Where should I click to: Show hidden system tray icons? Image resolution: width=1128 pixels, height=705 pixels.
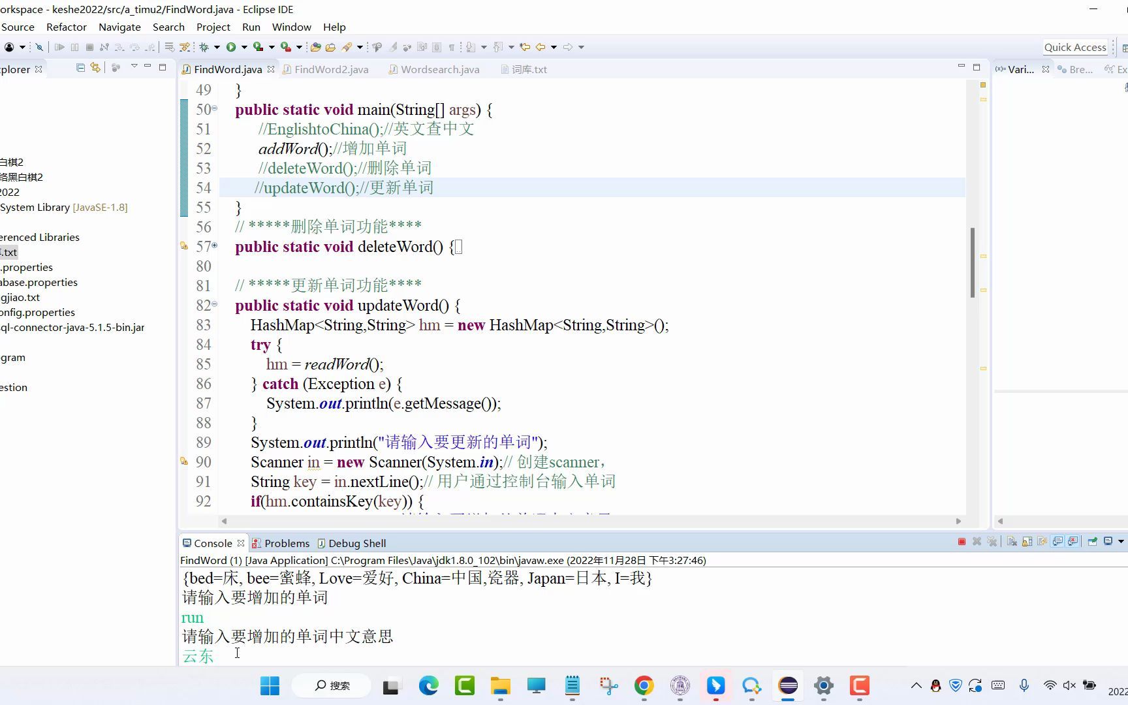click(x=916, y=685)
